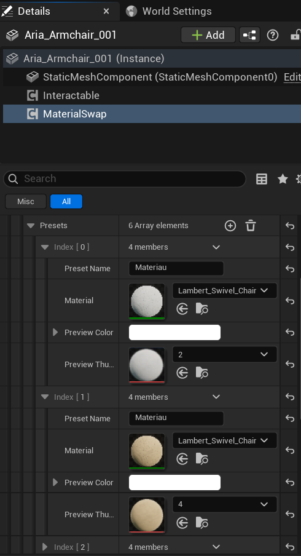
Task: Open Index [0] Material asset dropdown
Action: point(224,290)
